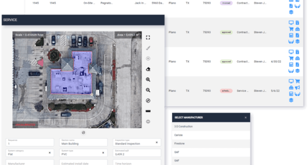Screen dimensions: 308x165
Task: Click the invoiced status badge
Action: 226,3
